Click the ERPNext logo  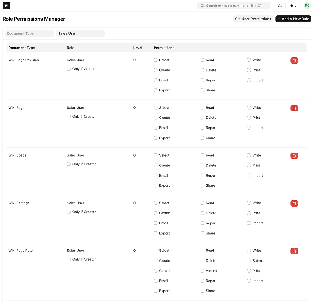(6, 6)
